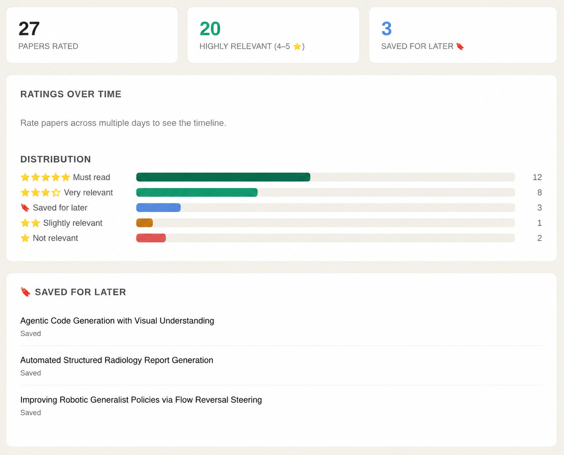The image size is (564, 455).
Task: Click the orange Slightly relevant distribution bar
Action: [x=145, y=222]
